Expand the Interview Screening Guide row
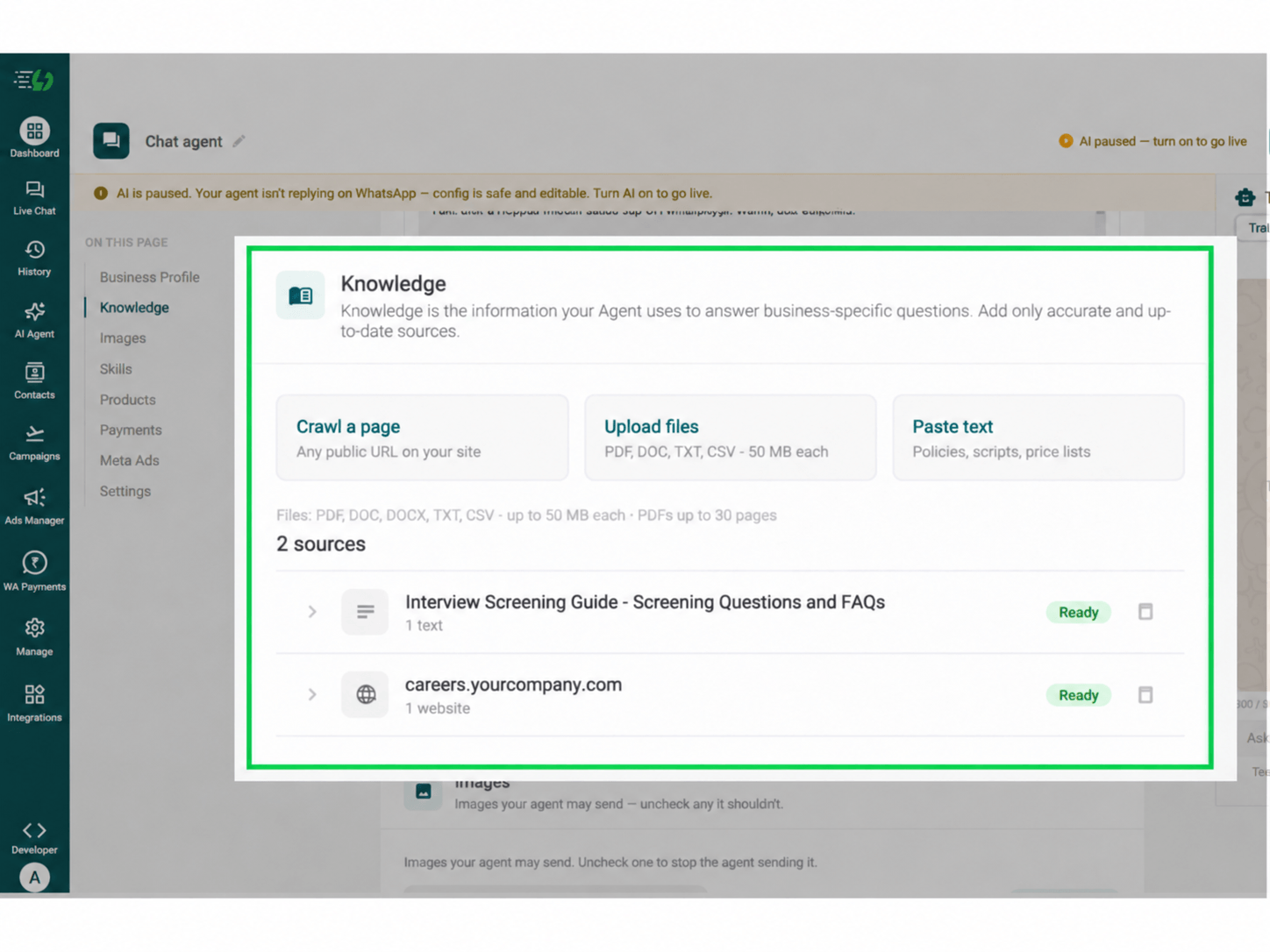 [311, 612]
